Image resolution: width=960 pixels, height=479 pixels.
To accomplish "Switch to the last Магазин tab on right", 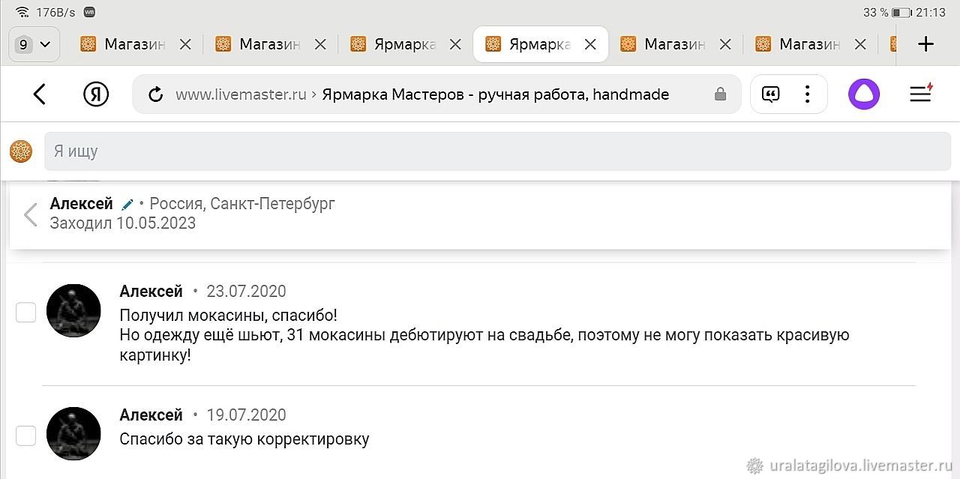I will click(798, 44).
